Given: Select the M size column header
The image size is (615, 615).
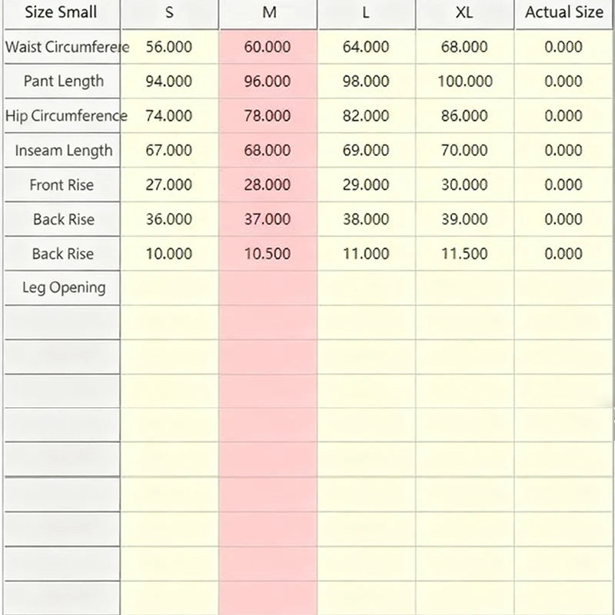Looking at the screenshot, I should tap(268, 14).
